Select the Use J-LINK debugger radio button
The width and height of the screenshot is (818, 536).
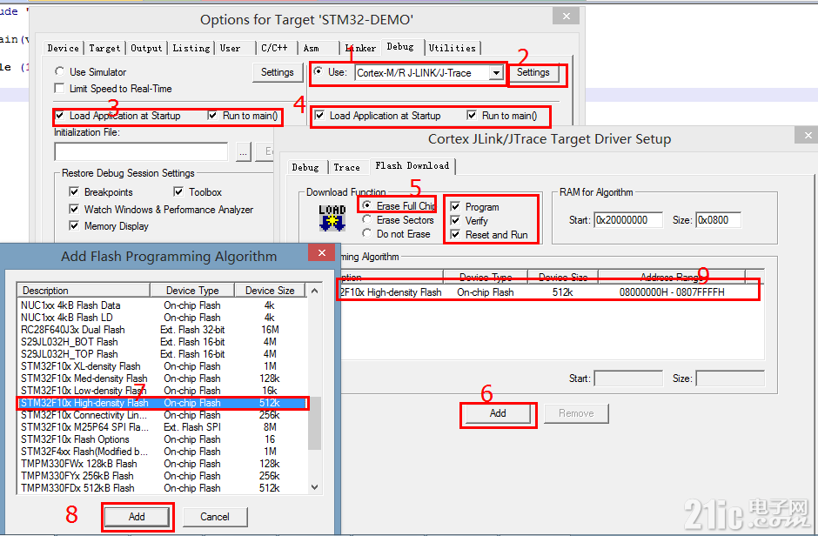click(318, 71)
